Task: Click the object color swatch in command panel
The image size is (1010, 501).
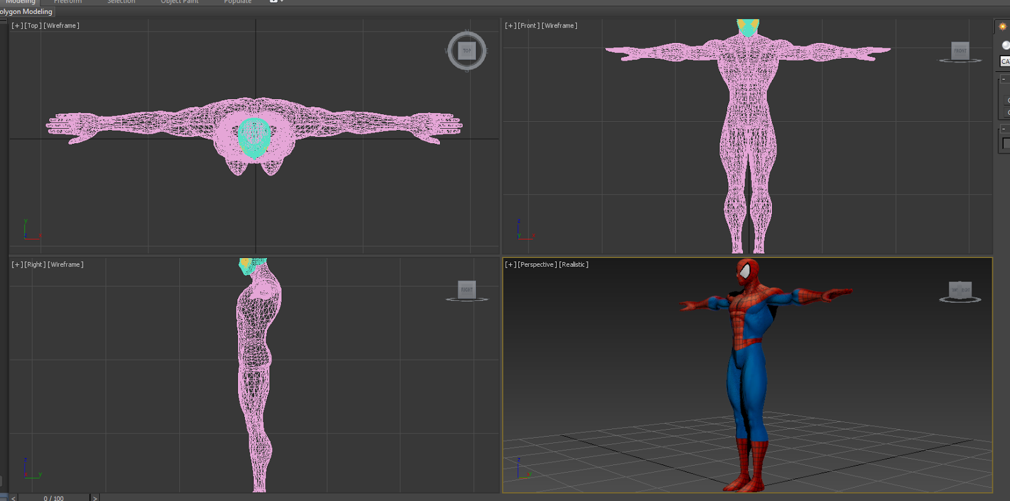Action: click(1006, 144)
